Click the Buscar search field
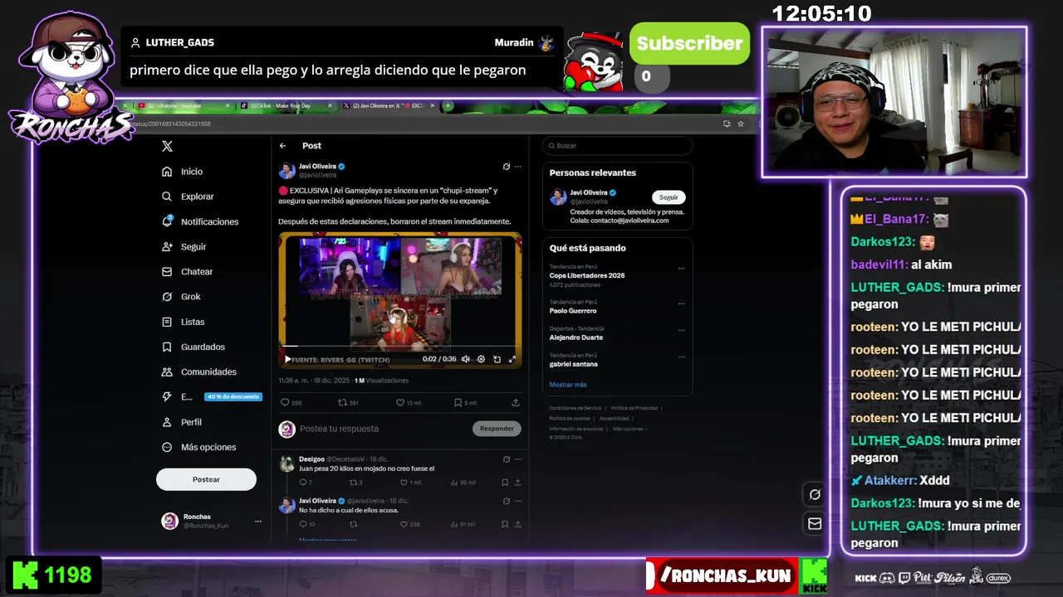 tap(617, 146)
